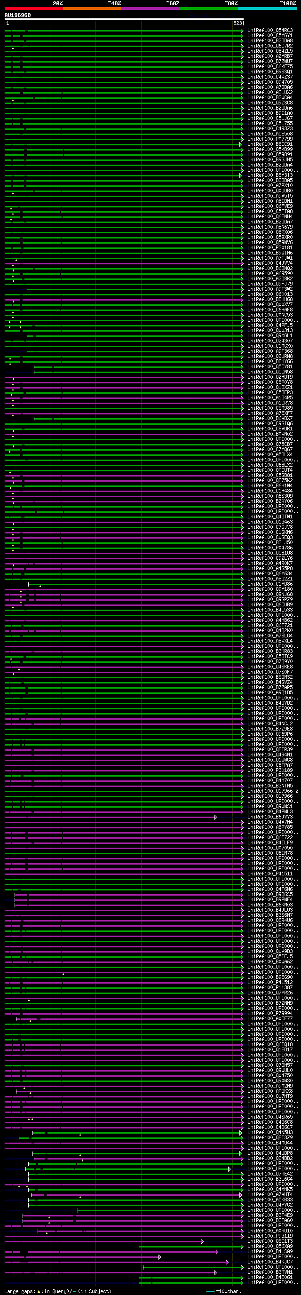Open hit UniRef100_B7ZWU7
Image resolution: width=301 pixels, height=1295 pixels.
270,61
